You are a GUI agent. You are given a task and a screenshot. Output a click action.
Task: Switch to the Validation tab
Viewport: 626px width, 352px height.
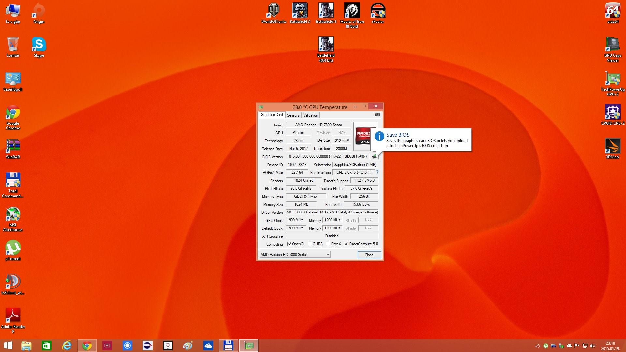pos(310,115)
